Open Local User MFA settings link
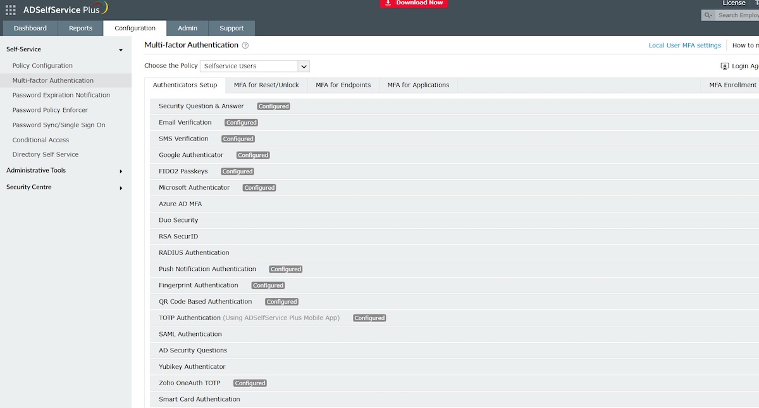 (x=684, y=46)
